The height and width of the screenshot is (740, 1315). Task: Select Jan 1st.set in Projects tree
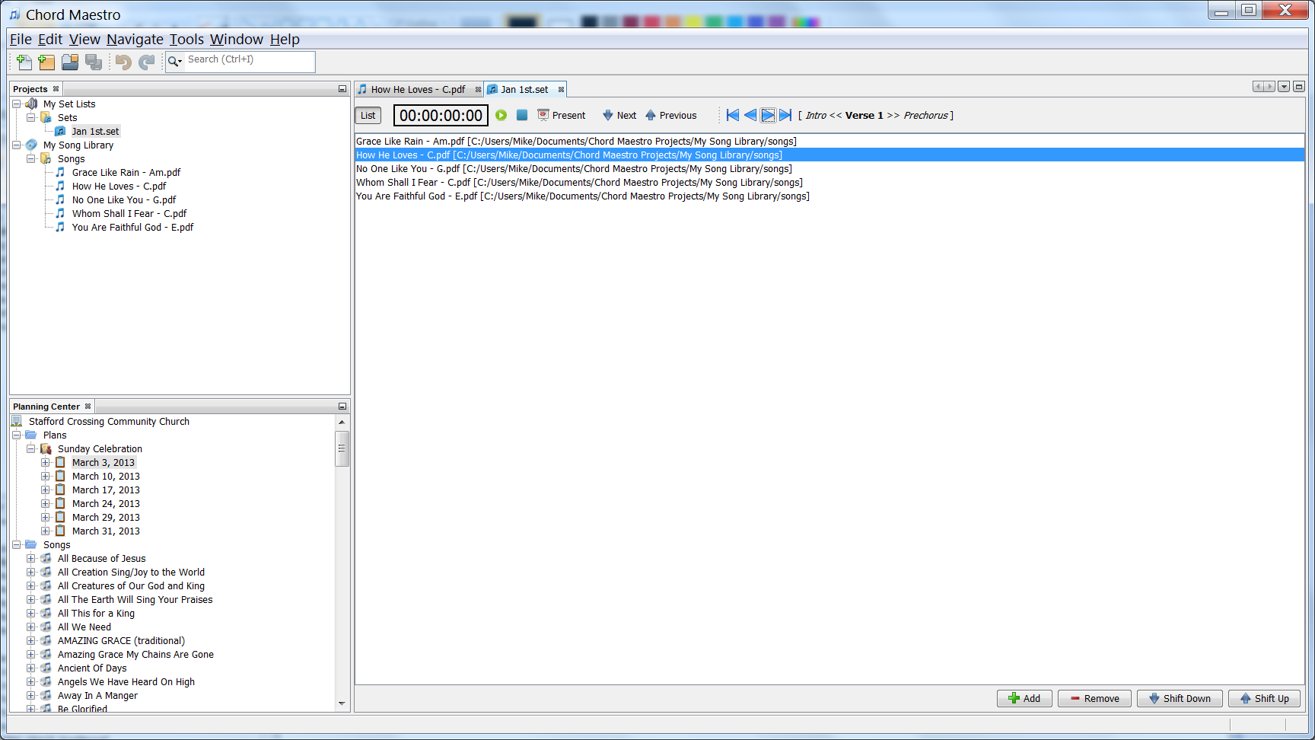click(x=95, y=132)
